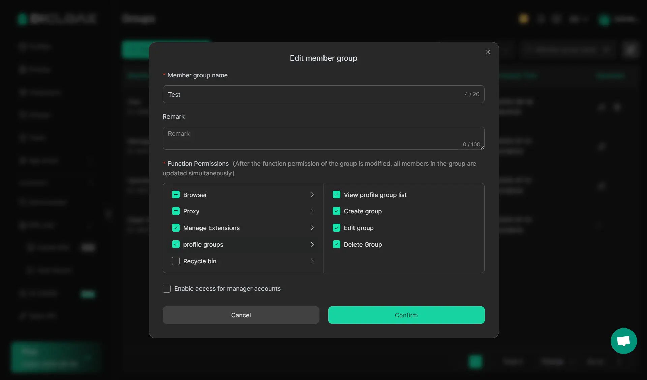The height and width of the screenshot is (380, 647).
Task: Expand the Browser permissions chevron
Action: pos(312,195)
